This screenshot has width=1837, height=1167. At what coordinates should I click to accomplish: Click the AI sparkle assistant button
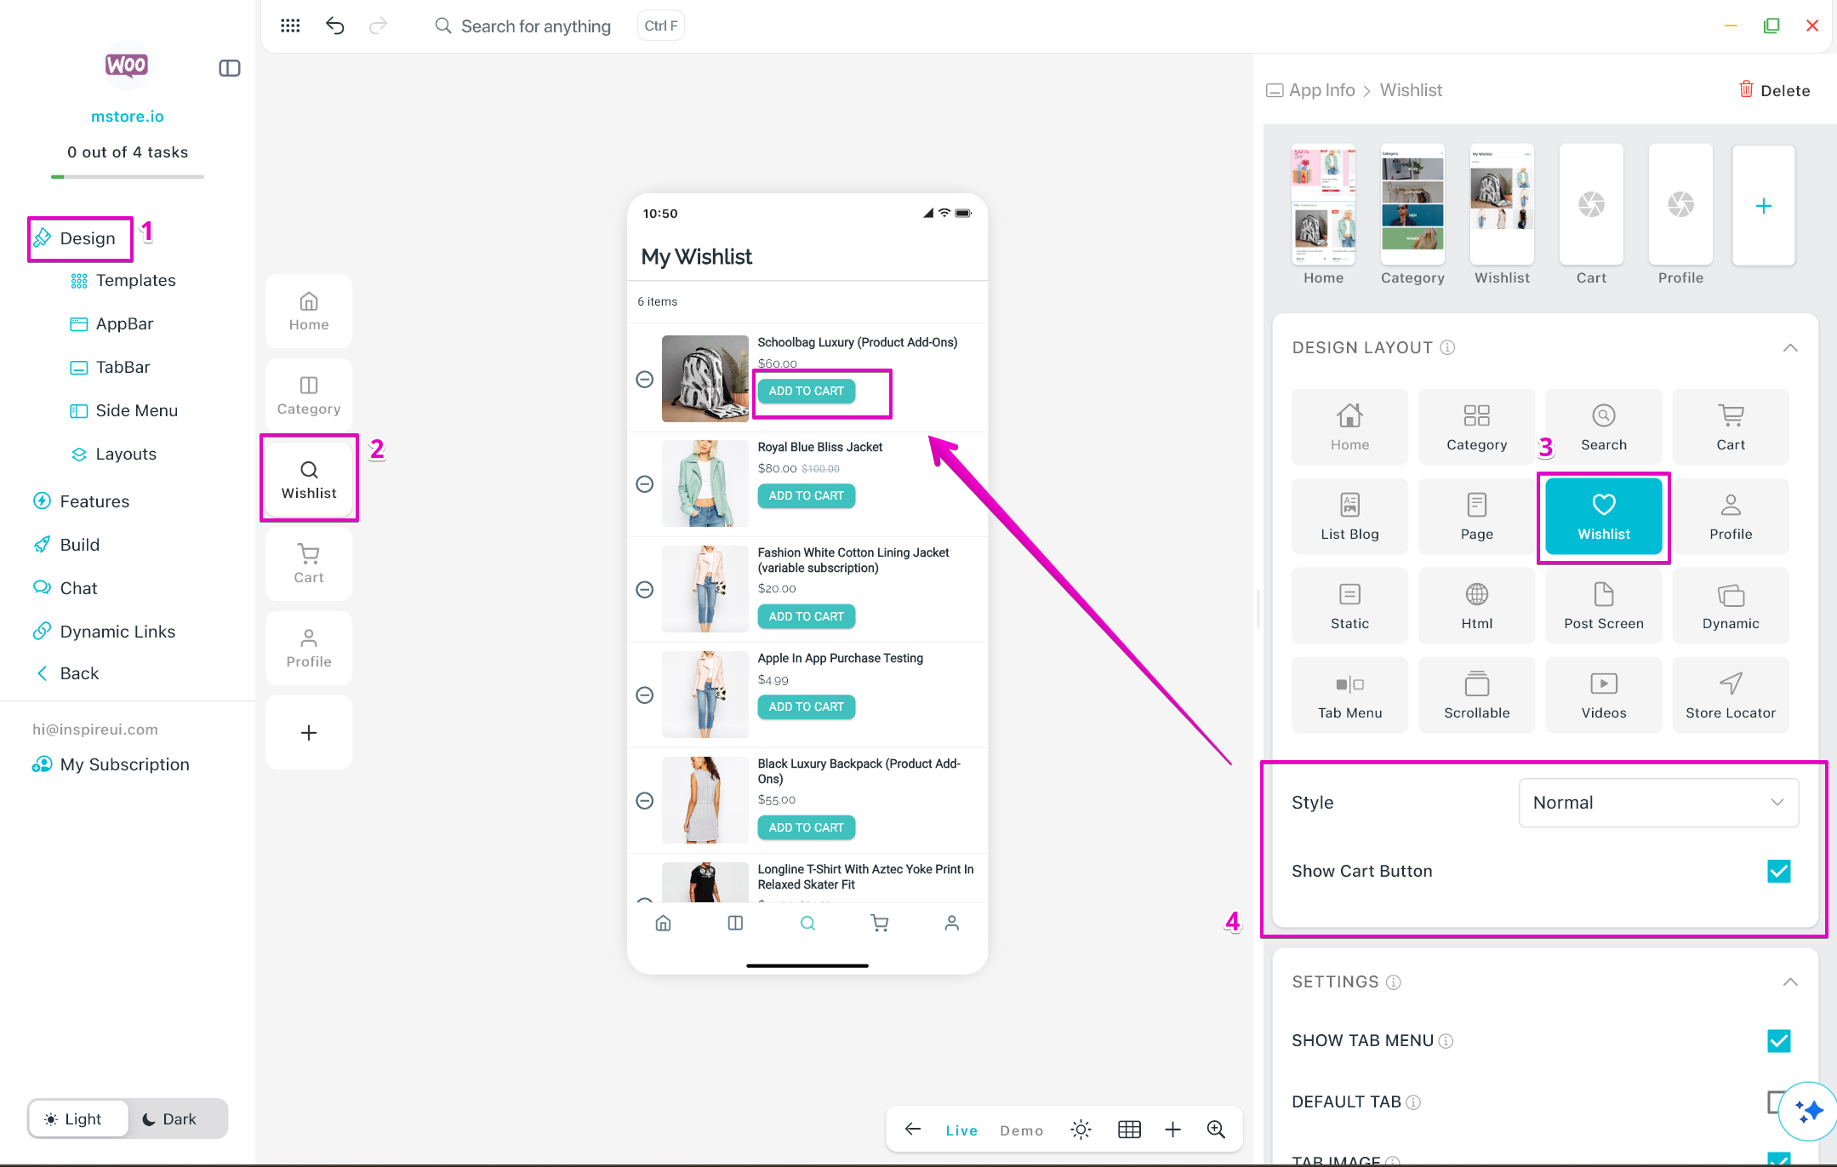(1808, 1110)
